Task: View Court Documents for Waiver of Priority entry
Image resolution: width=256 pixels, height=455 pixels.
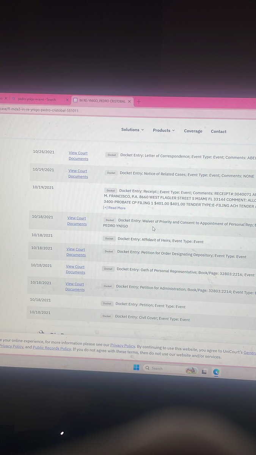Action: (77, 221)
